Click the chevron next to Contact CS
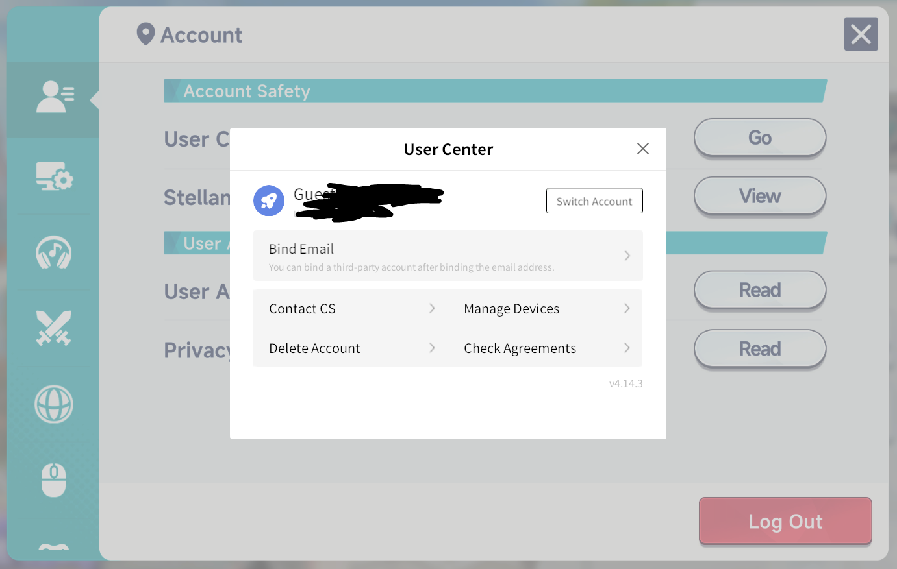 (x=432, y=308)
